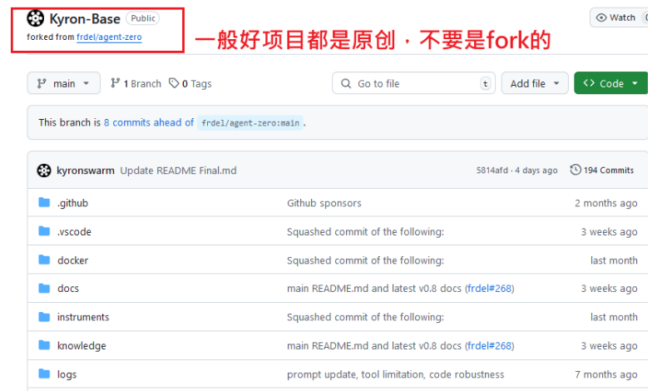Click the folder icon for docs
657x391 pixels.
44,288
